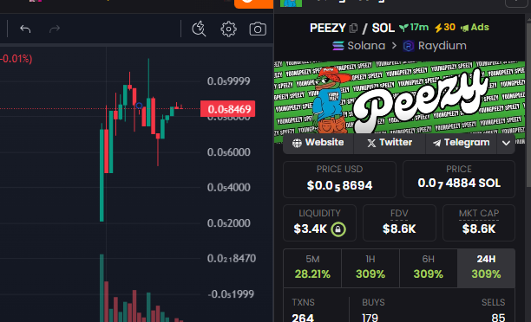Image resolution: width=531 pixels, height=322 pixels.
Task: Click the -0.01%) change label
Action: coord(16,59)
